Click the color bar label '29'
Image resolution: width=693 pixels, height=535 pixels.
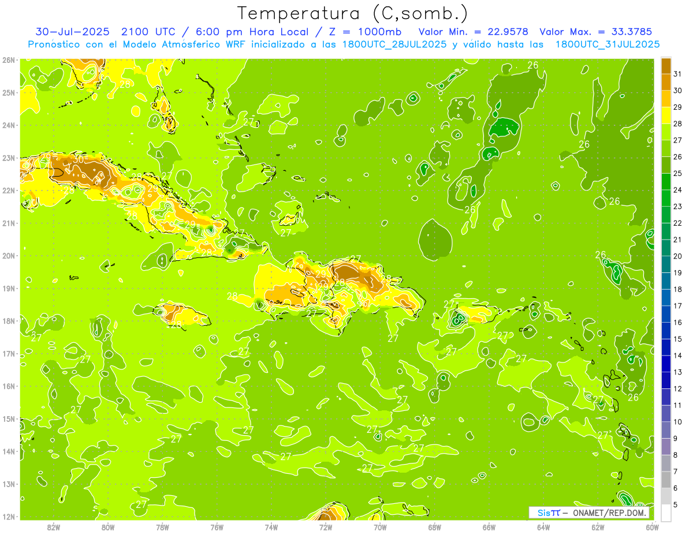pos(677,107)
